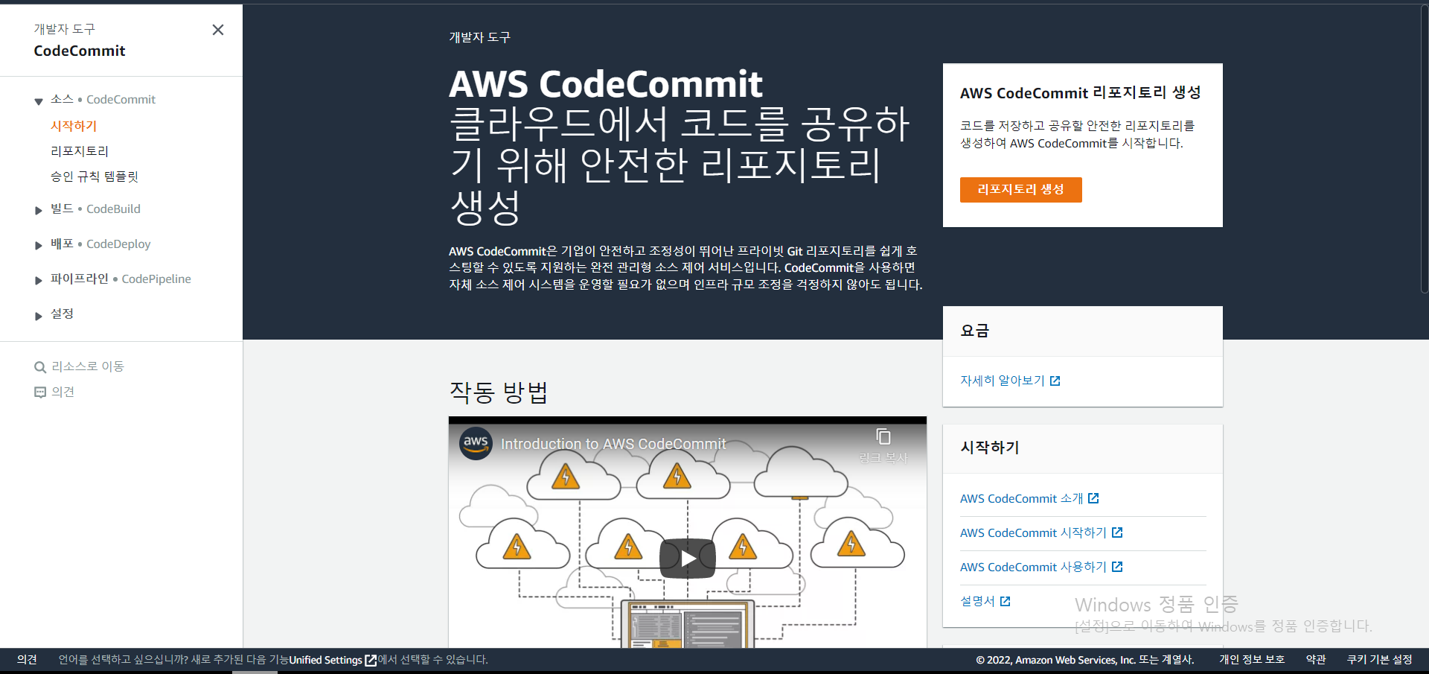The image size is (1429, 674).
Task: Click the 리소스로 이동 search magnifier icon
Action: [x=40, y=367]
